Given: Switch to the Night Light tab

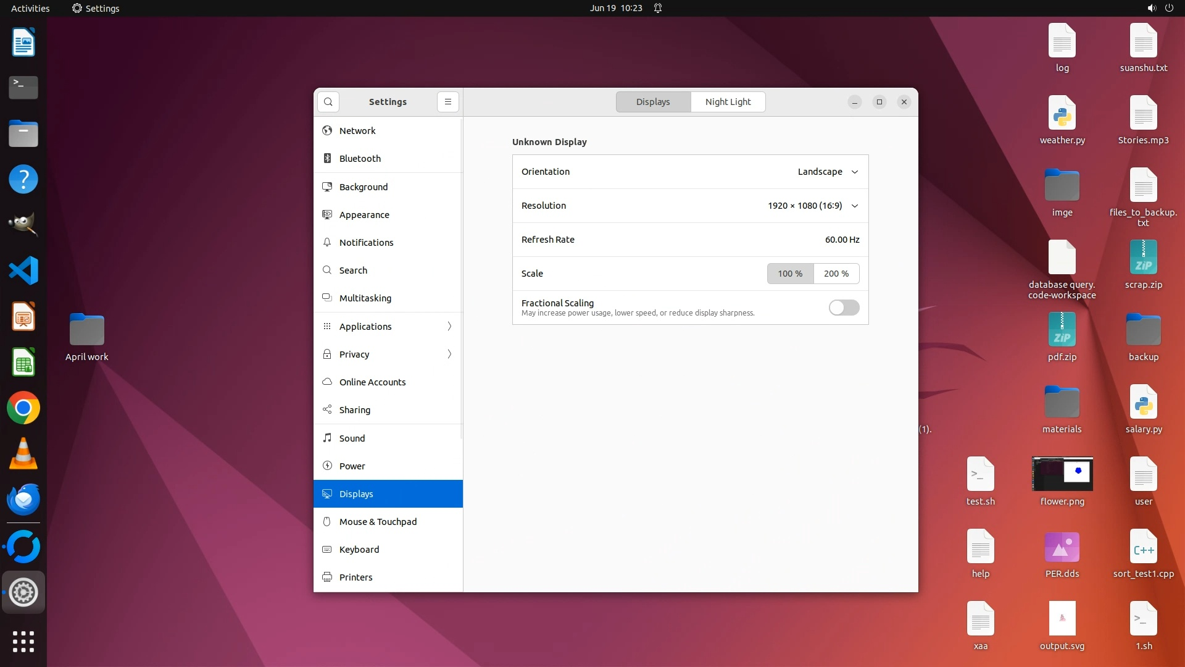Looking at the screenshot, I should click(728, 102).
